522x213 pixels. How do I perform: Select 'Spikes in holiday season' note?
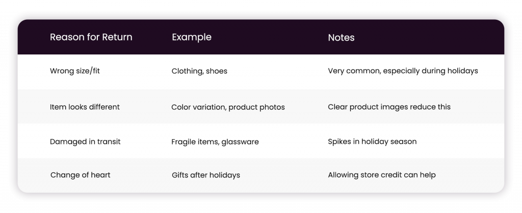(372, 142)
